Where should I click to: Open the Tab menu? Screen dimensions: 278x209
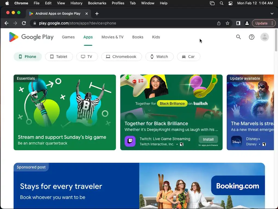(132, 3)
